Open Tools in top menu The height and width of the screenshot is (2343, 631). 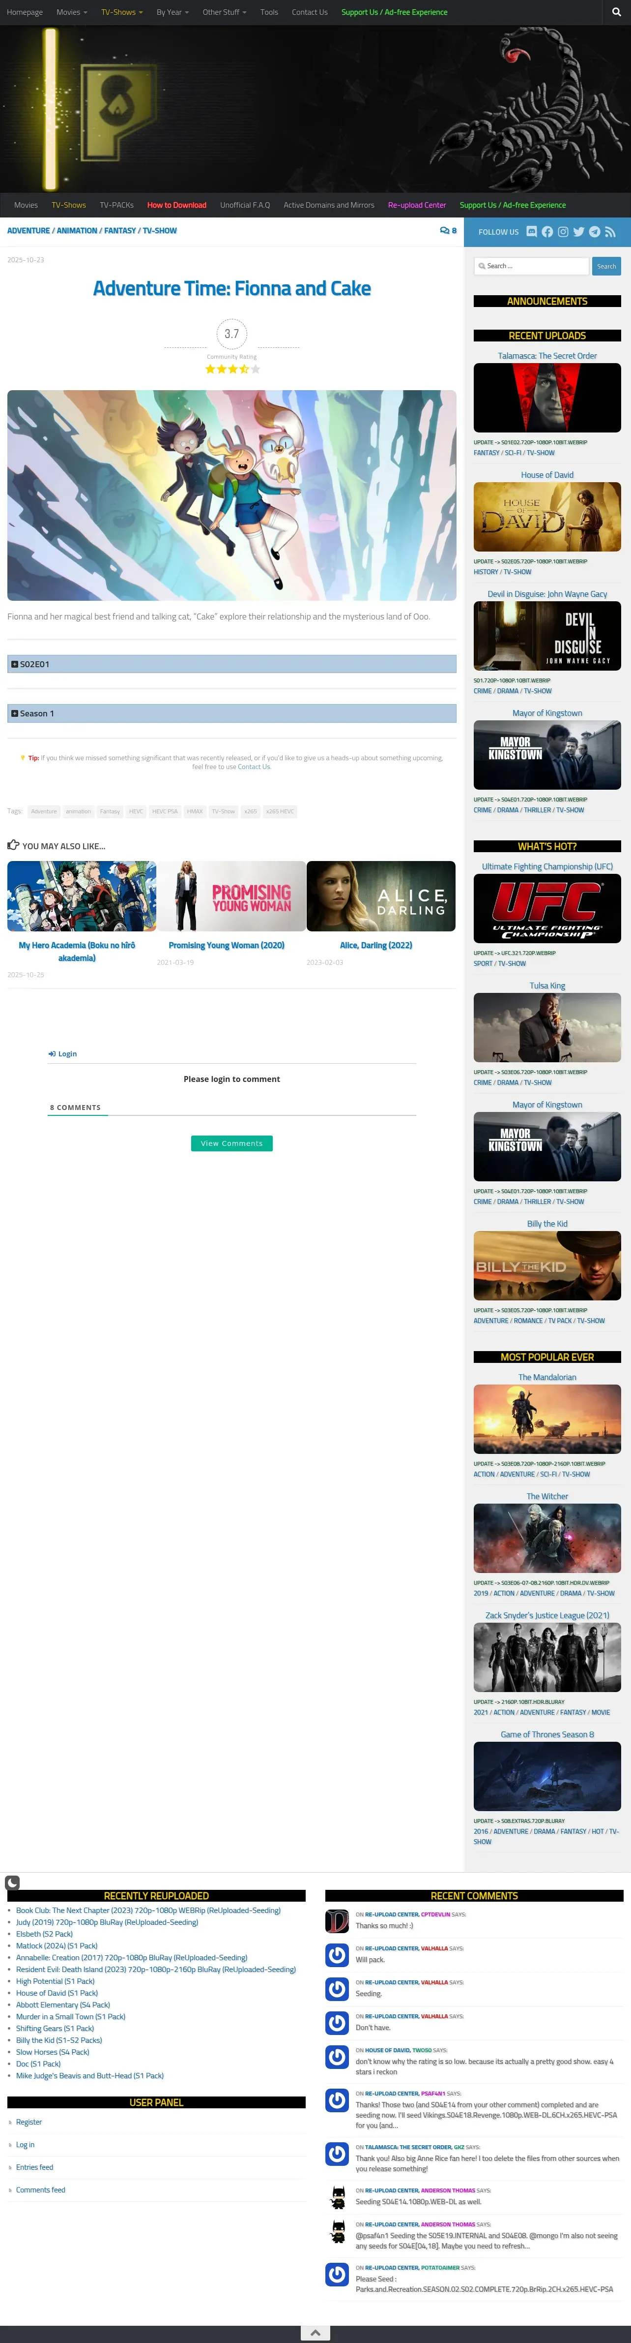click(269, 12)
